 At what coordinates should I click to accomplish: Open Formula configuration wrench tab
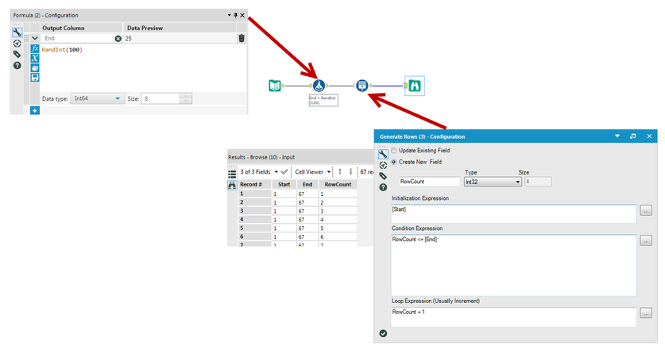coord(17,33)
